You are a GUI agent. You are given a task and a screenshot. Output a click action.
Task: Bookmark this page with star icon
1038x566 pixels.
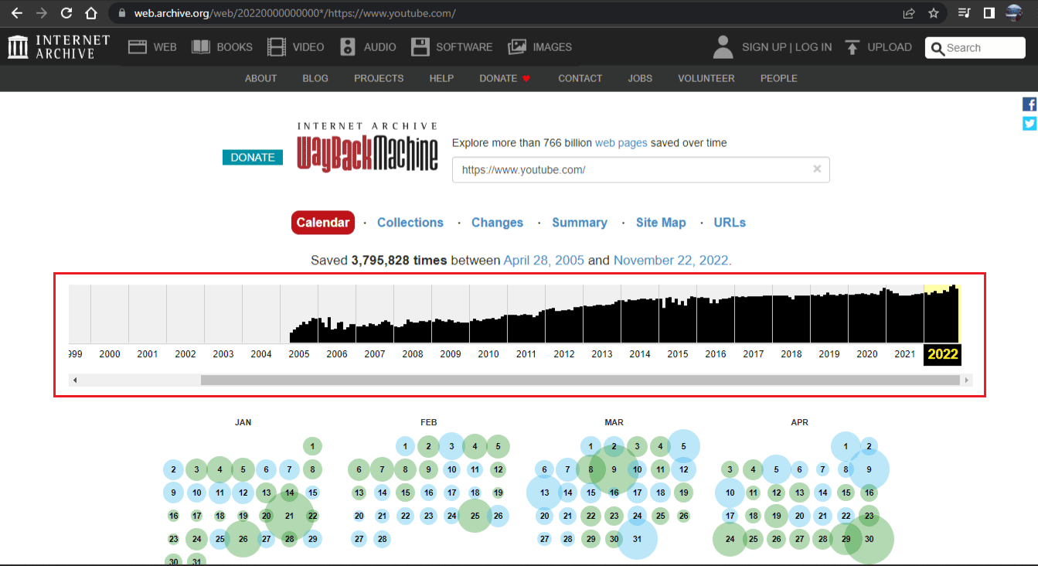[933, 13]
